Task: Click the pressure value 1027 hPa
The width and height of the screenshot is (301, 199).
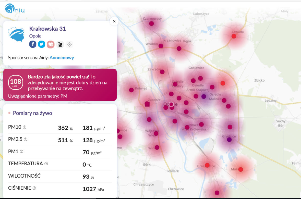Action: click(93, 189)
